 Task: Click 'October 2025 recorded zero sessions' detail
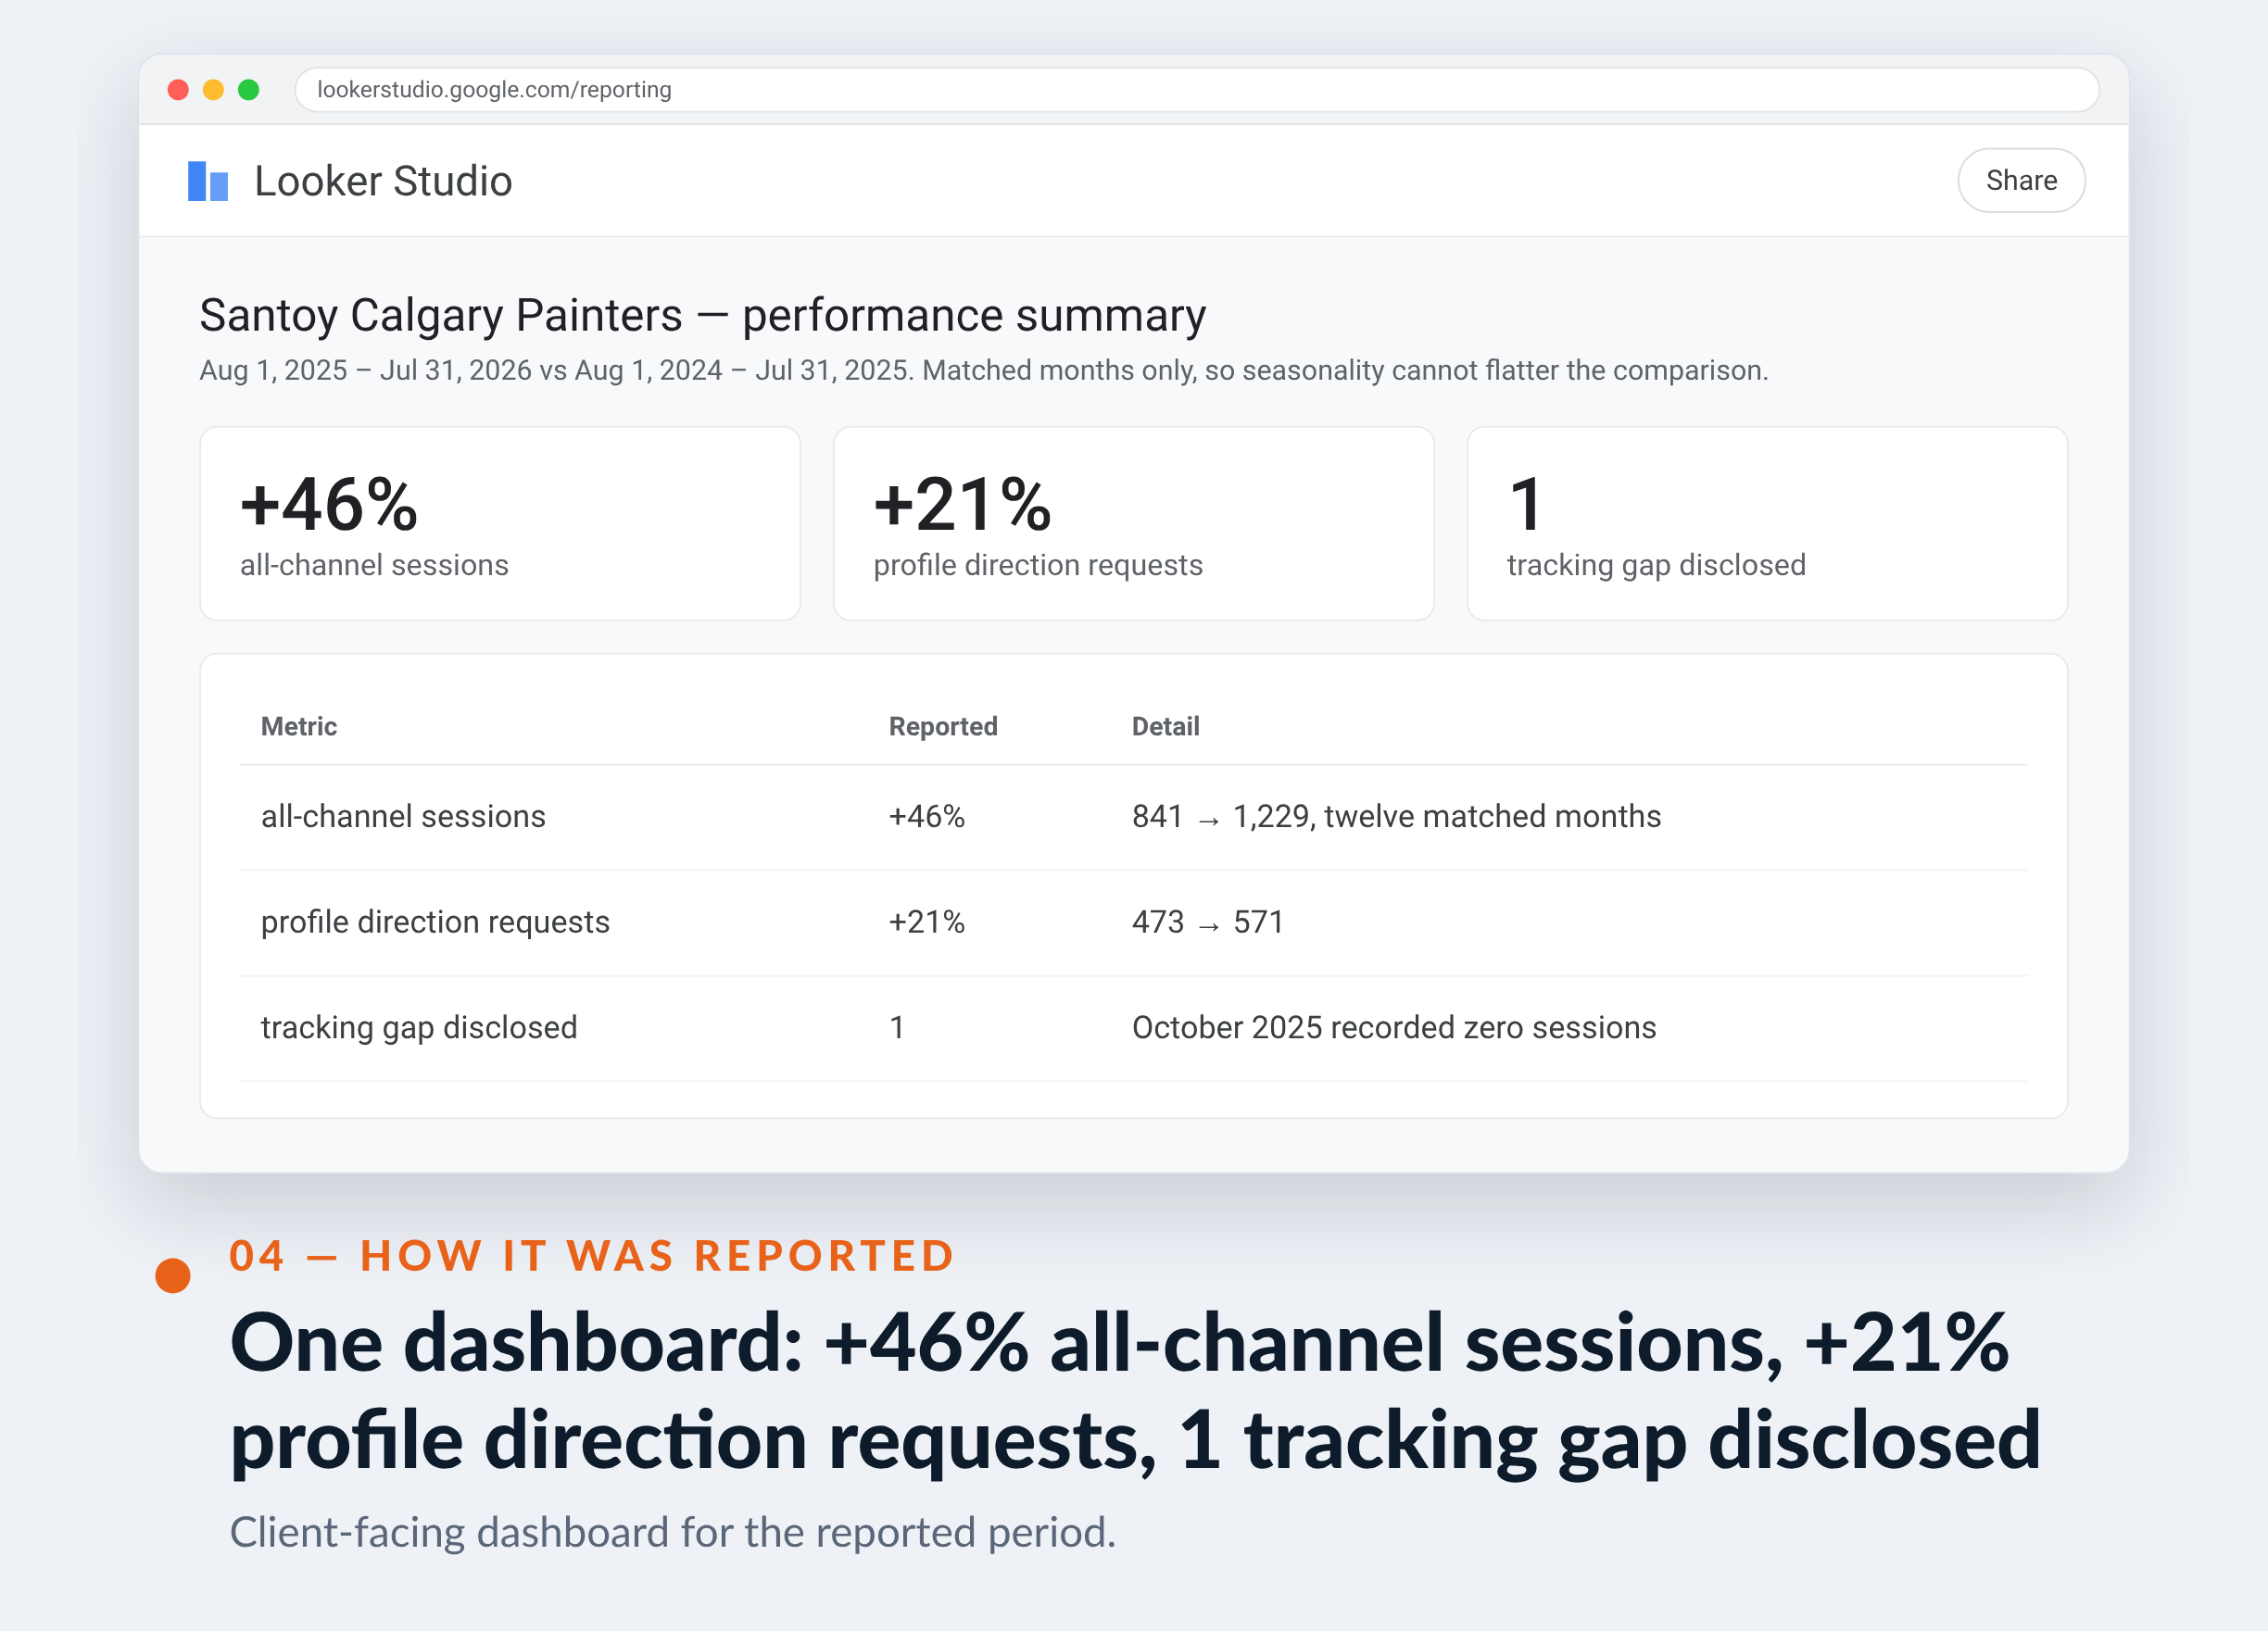(x=1394, y=1027)
